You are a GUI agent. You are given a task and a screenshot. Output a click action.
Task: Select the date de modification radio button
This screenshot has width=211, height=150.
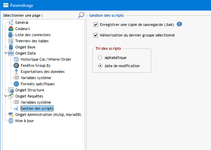coord(100,66)
